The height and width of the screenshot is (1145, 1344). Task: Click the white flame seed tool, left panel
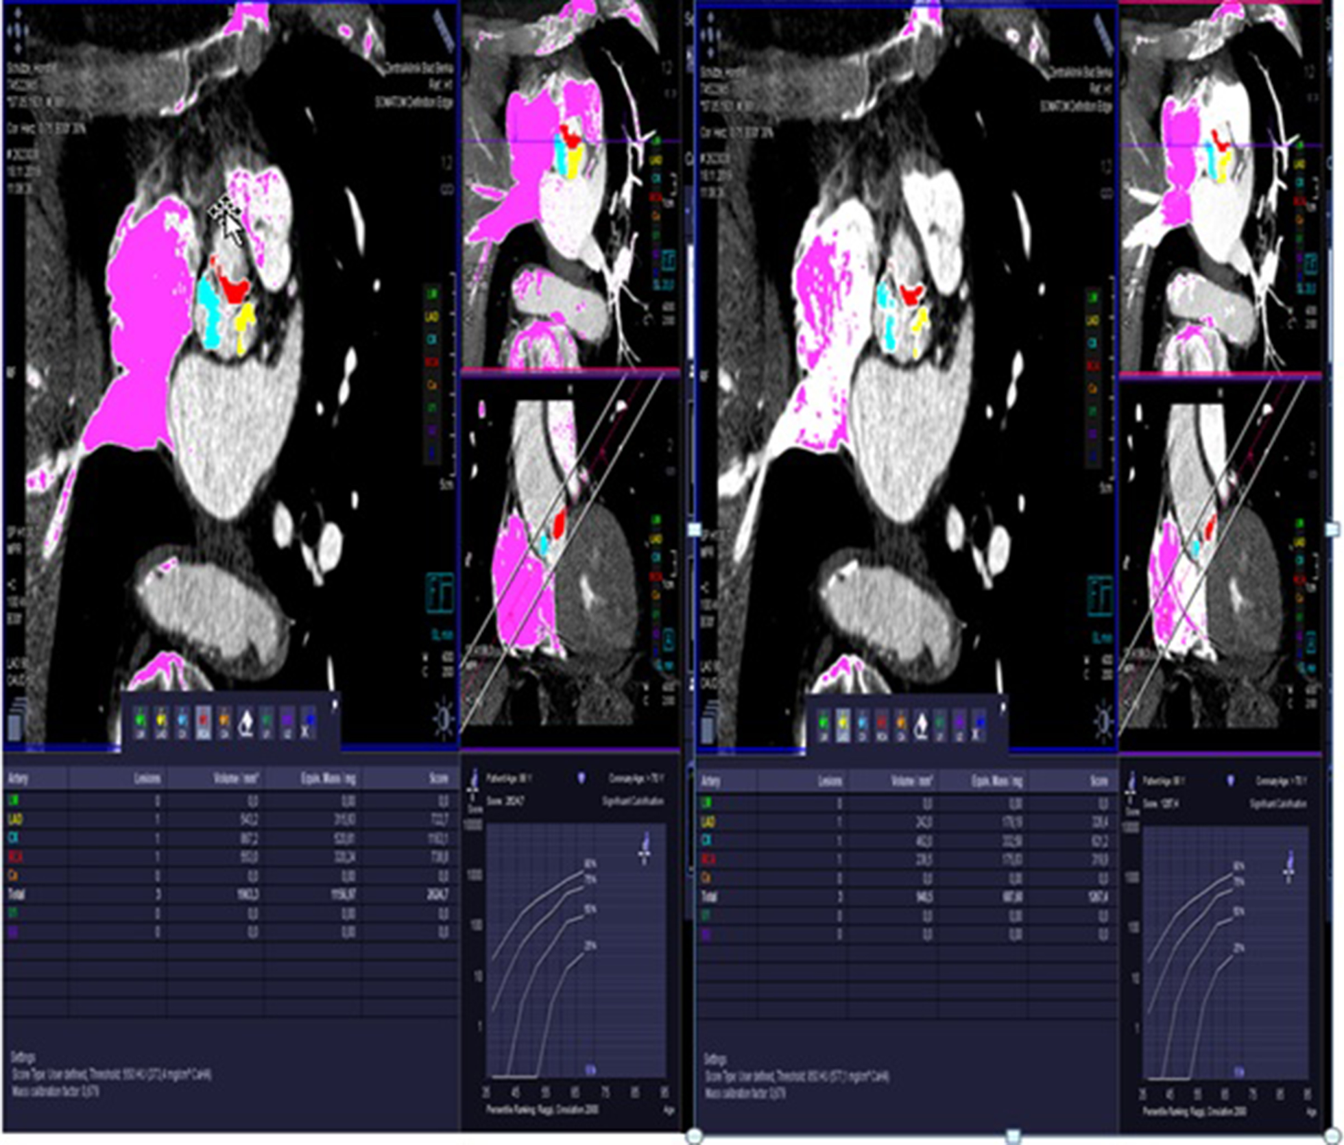click(x=245, y=725)
